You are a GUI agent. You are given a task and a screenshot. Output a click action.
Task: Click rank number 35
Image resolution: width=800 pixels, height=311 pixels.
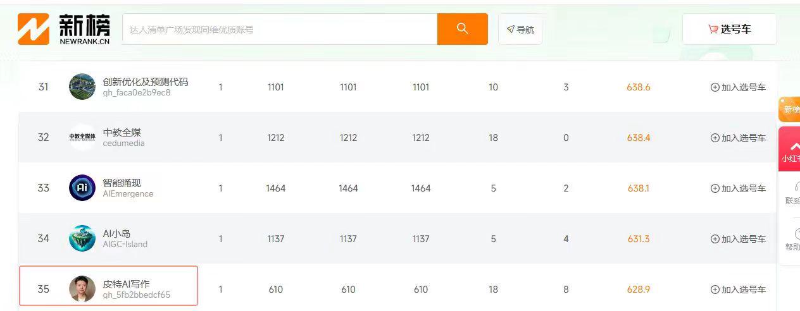(43, 290)
